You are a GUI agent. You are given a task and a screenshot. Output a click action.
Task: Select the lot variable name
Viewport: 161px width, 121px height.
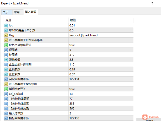click(x=11, y=25)
